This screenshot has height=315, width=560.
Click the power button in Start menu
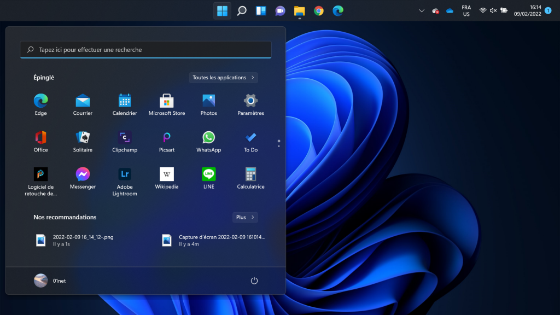pos(254,281)
